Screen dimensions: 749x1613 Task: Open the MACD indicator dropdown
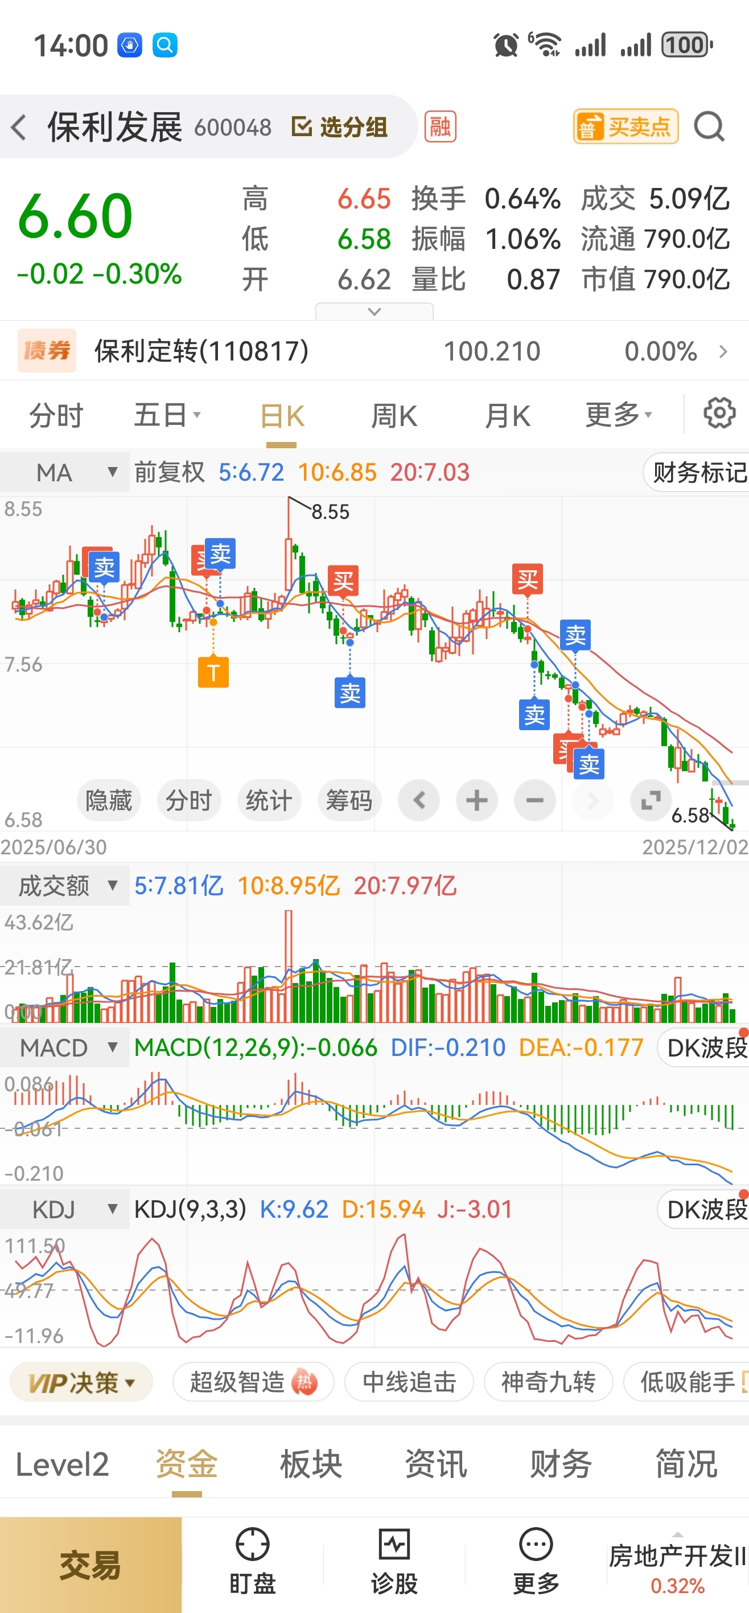64,1047
